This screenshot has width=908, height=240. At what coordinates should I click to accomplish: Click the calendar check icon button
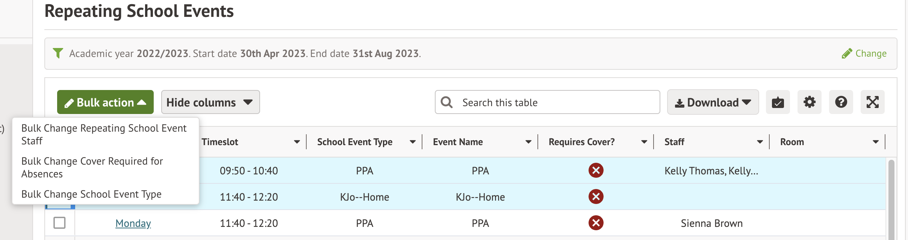tap(778, 102)
